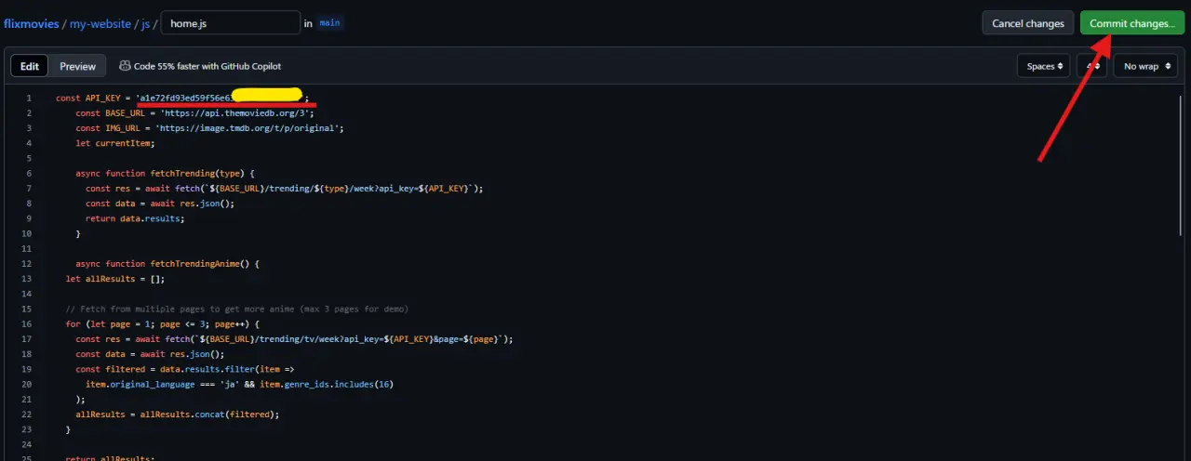1191x461 pixels.
Task: Edit the home.js filename field
Action: pos(230,23)
